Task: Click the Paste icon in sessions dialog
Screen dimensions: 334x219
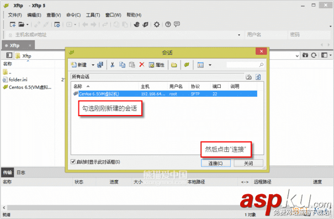Action: pyautogui.click(x=132, y=65)
